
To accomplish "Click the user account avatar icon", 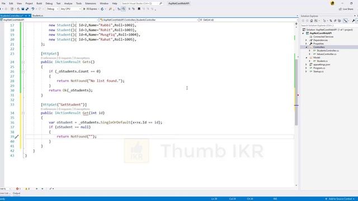I will [332, 3].
